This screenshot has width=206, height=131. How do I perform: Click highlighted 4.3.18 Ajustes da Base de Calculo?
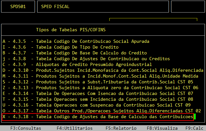pos(98,117)
